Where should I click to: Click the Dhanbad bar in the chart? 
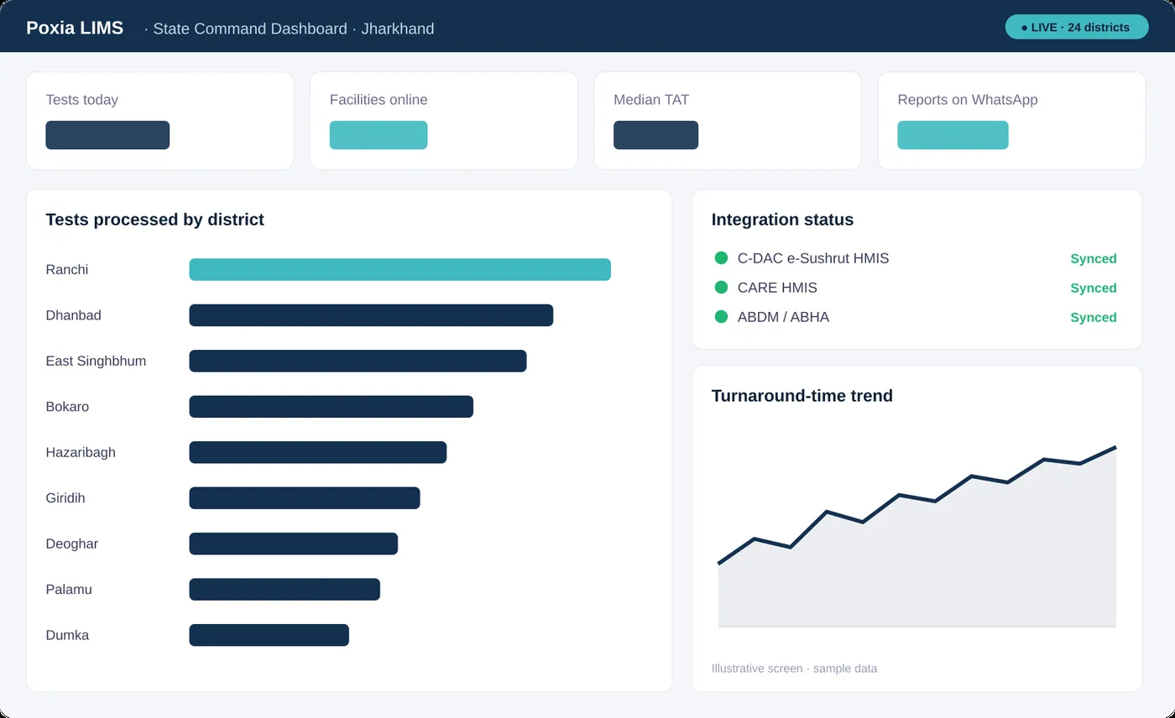371,315
